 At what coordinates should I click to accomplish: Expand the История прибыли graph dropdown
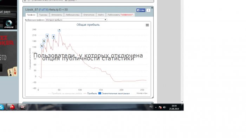pyautogui.click(x=76, y=20)
